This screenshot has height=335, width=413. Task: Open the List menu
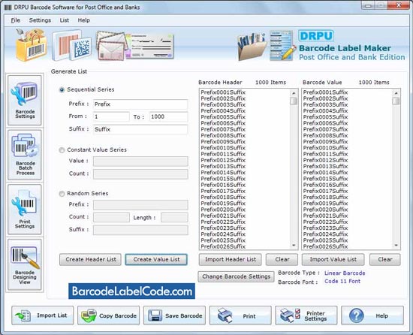point(65,20)
